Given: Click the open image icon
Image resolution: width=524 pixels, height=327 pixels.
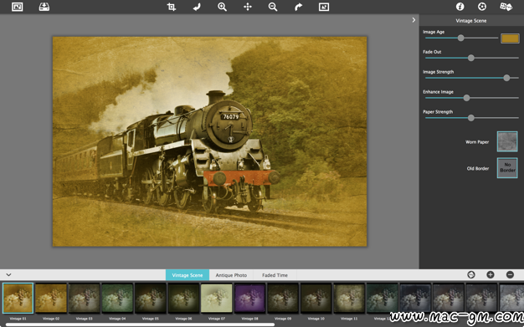Looking at the screenshot, I should coord(17,7).
